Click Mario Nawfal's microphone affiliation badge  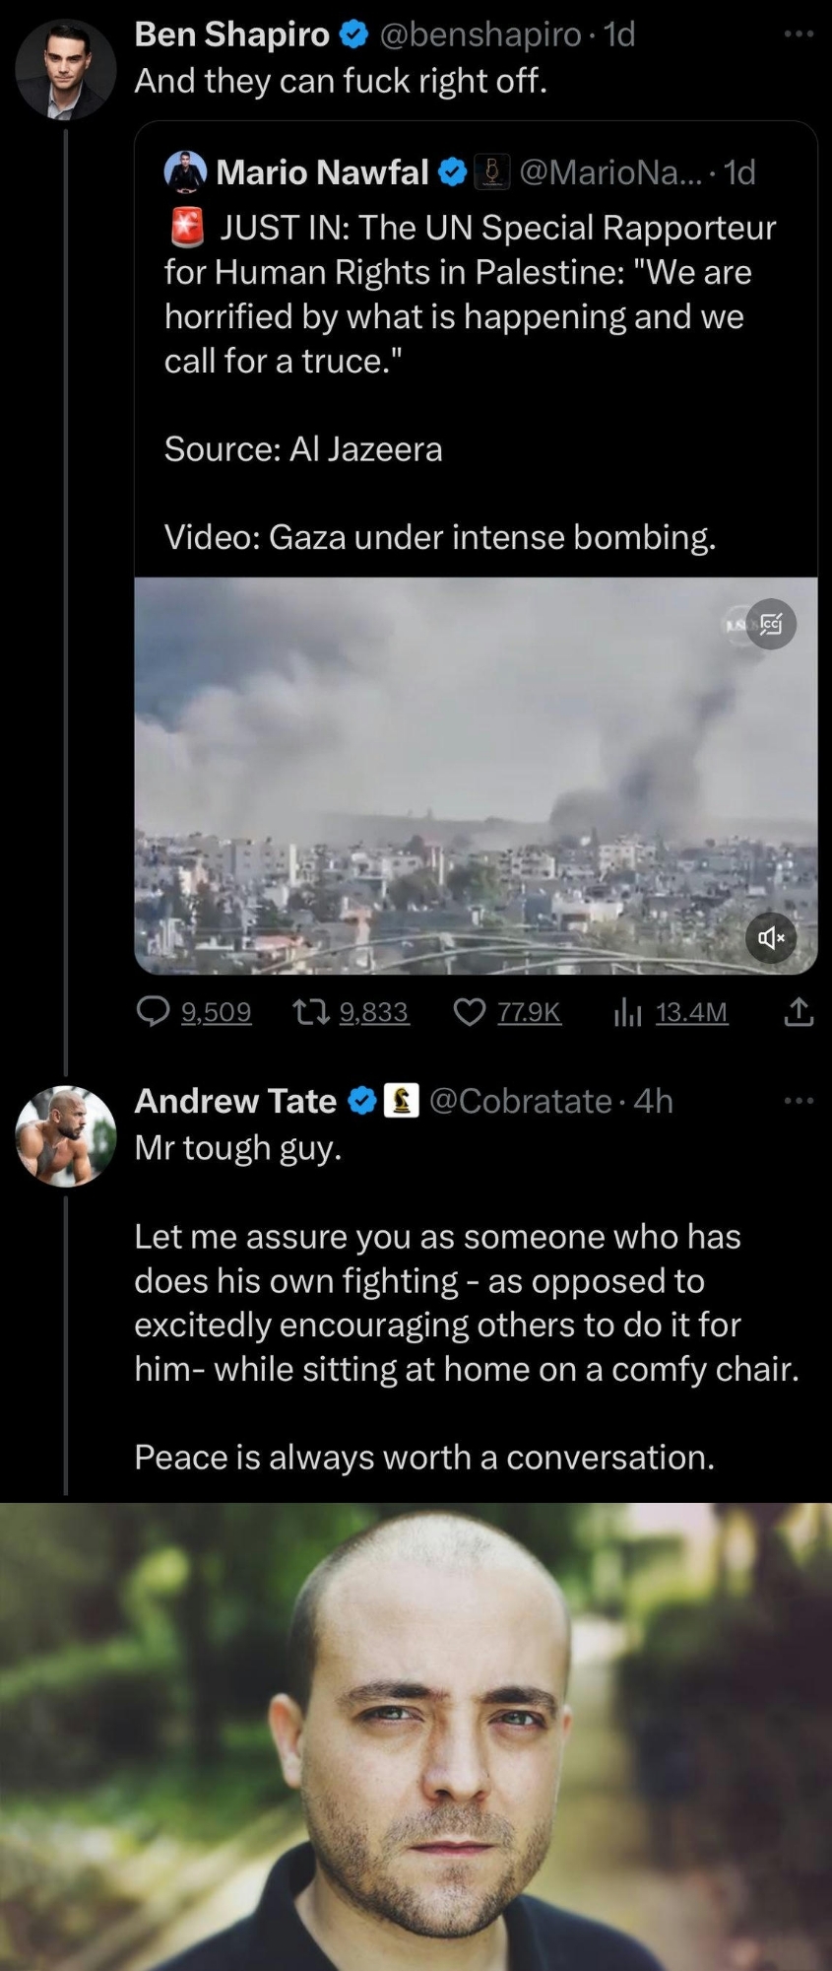pyautogui.click(x=491, y=172)
